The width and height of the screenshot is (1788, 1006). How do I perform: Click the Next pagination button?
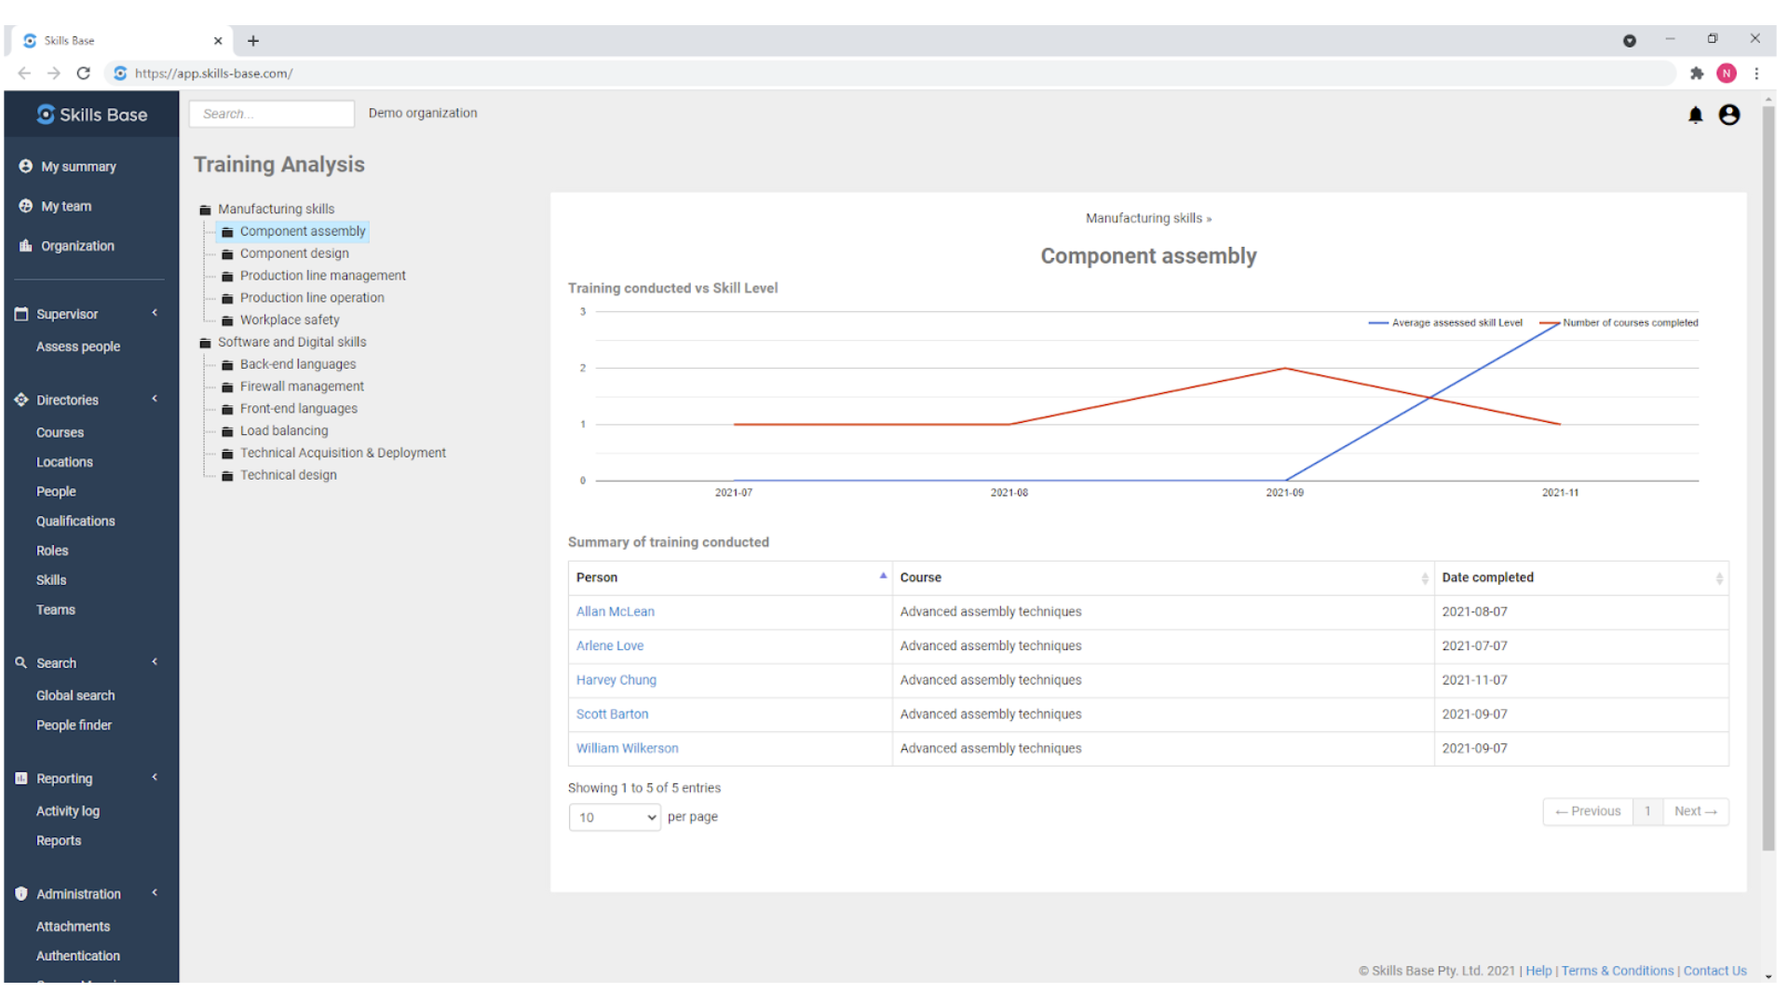[x=1695, y=811]
